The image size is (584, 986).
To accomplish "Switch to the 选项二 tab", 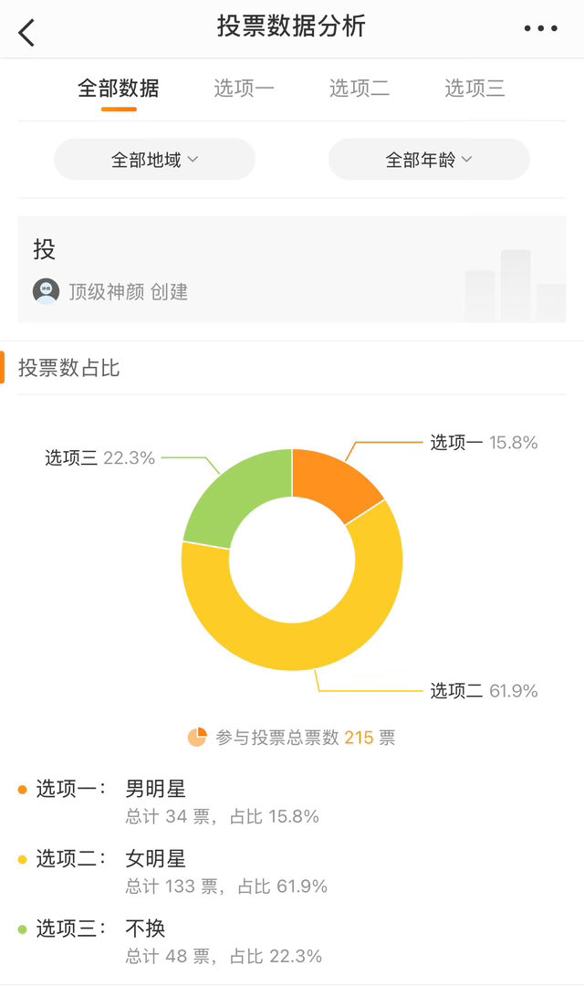I will pos(360,89).
